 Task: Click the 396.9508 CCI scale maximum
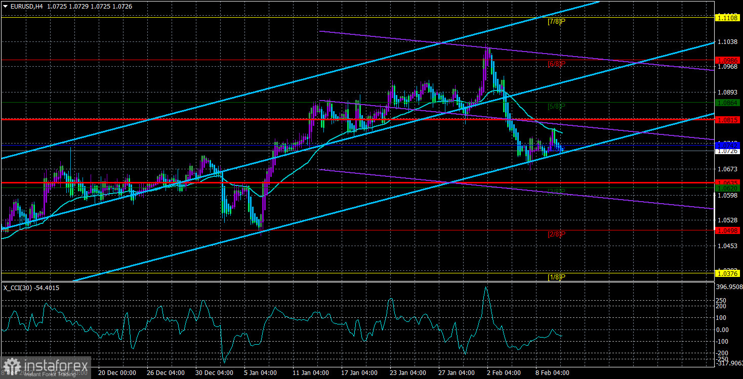coord(729,287)
